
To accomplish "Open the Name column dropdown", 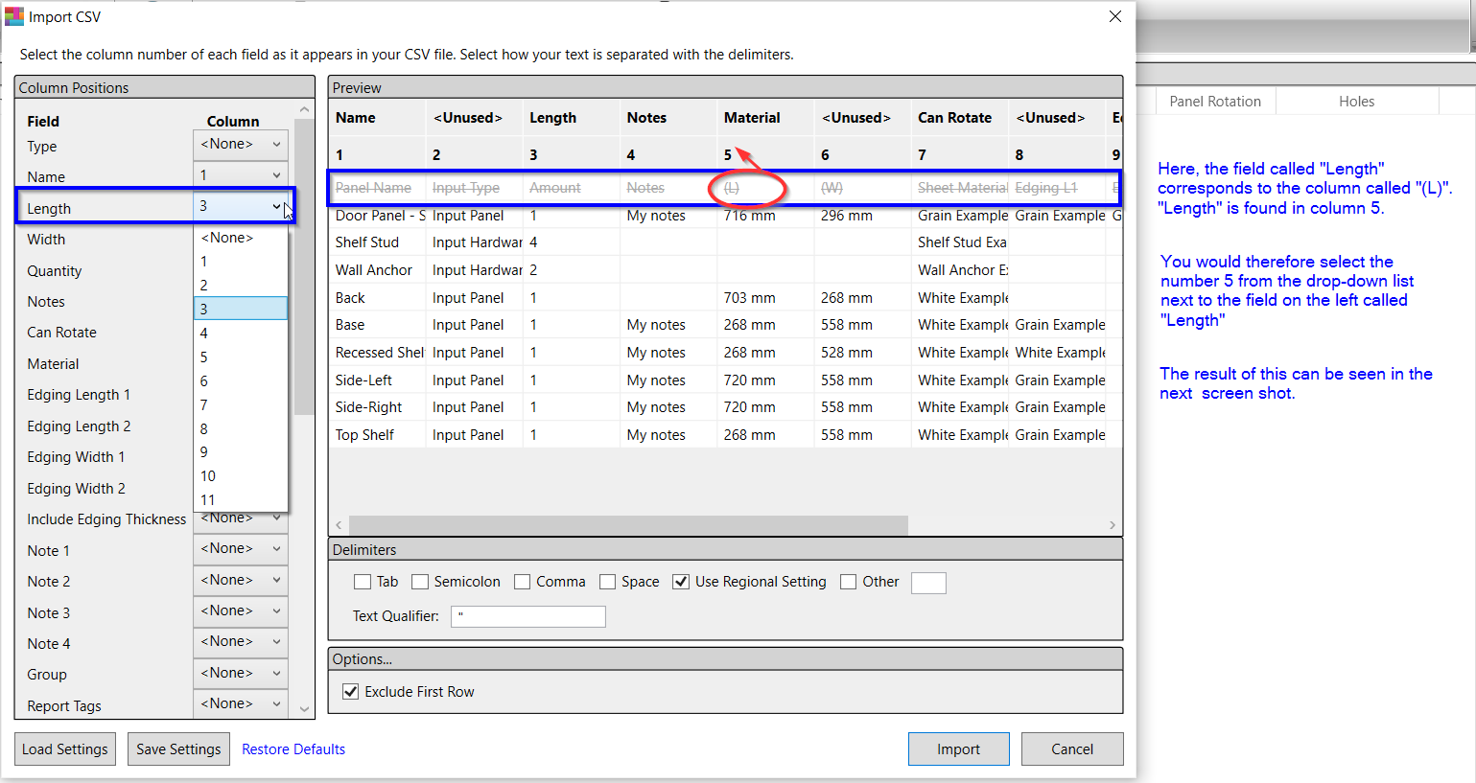I will 240,175.
